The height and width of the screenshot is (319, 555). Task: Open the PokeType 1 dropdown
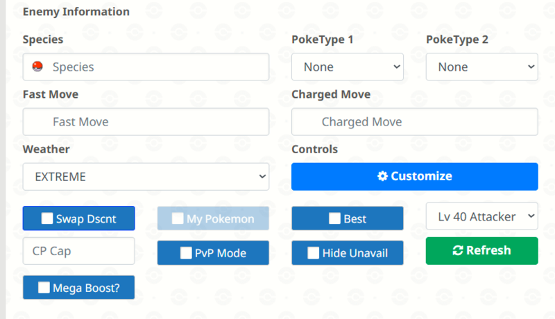[347, 67]
